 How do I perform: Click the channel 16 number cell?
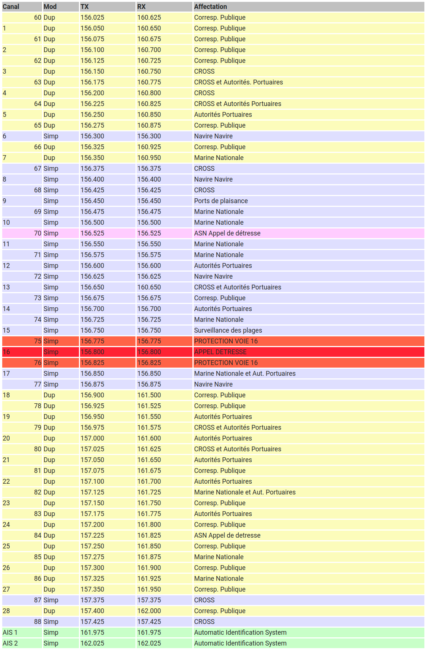click(22, 352)
